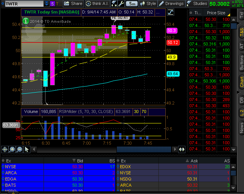
Task: Open chart settings wrench icon
Action: tap(121, 3)
